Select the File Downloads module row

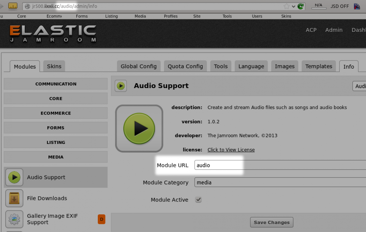pyautogui.click(x=56, y=198)
